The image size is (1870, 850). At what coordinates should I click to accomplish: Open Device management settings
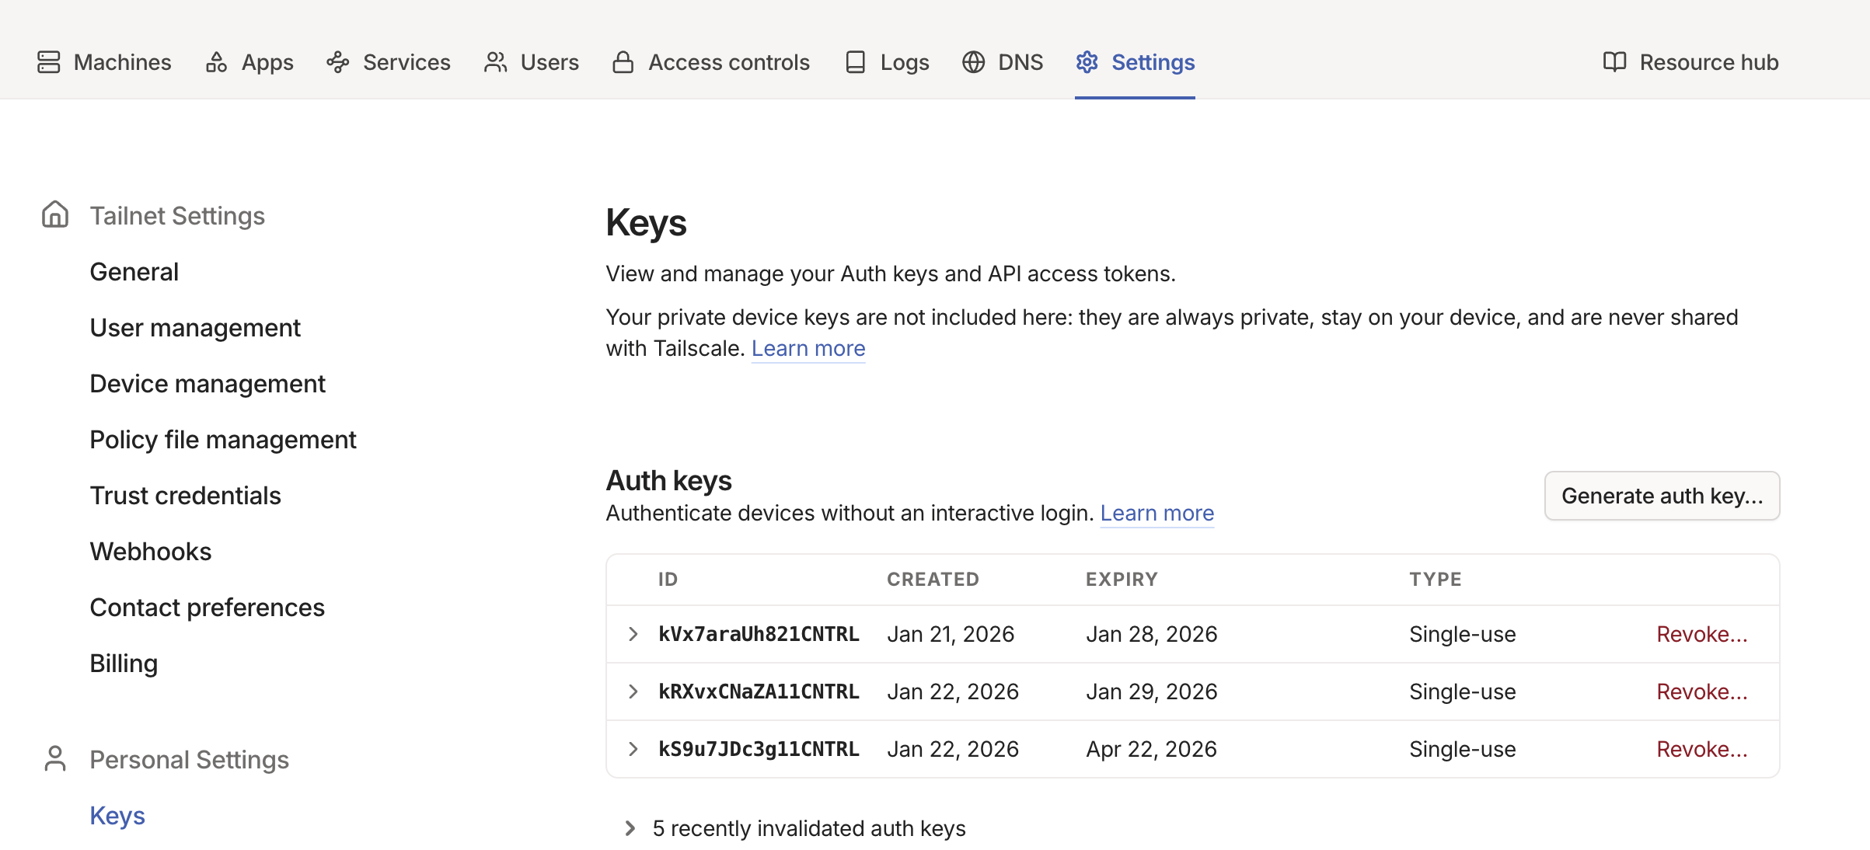point(208,384)
